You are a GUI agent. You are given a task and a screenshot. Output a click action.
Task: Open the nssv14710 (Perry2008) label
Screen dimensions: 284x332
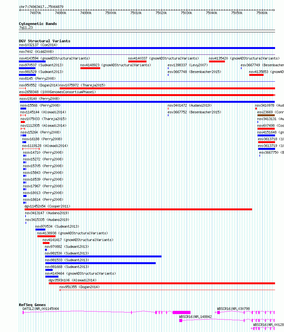(x=43, y=153)
